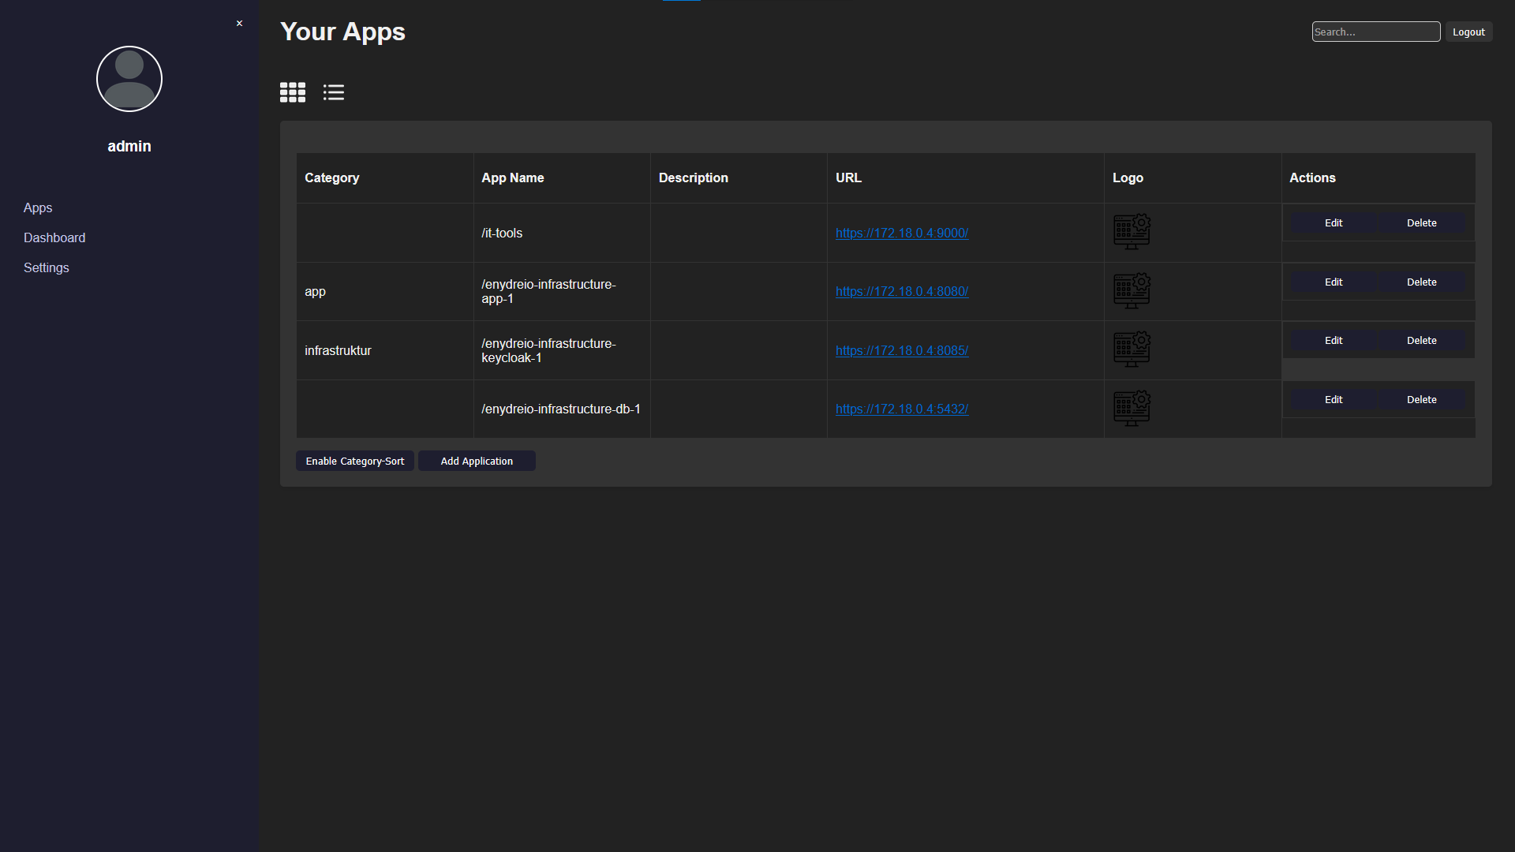Open the https://172.18.0.4:9000/ link
Viewport: 1515px width, 852px height.
point(902,233)
